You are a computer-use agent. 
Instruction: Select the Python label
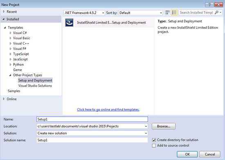coord(18,65)
